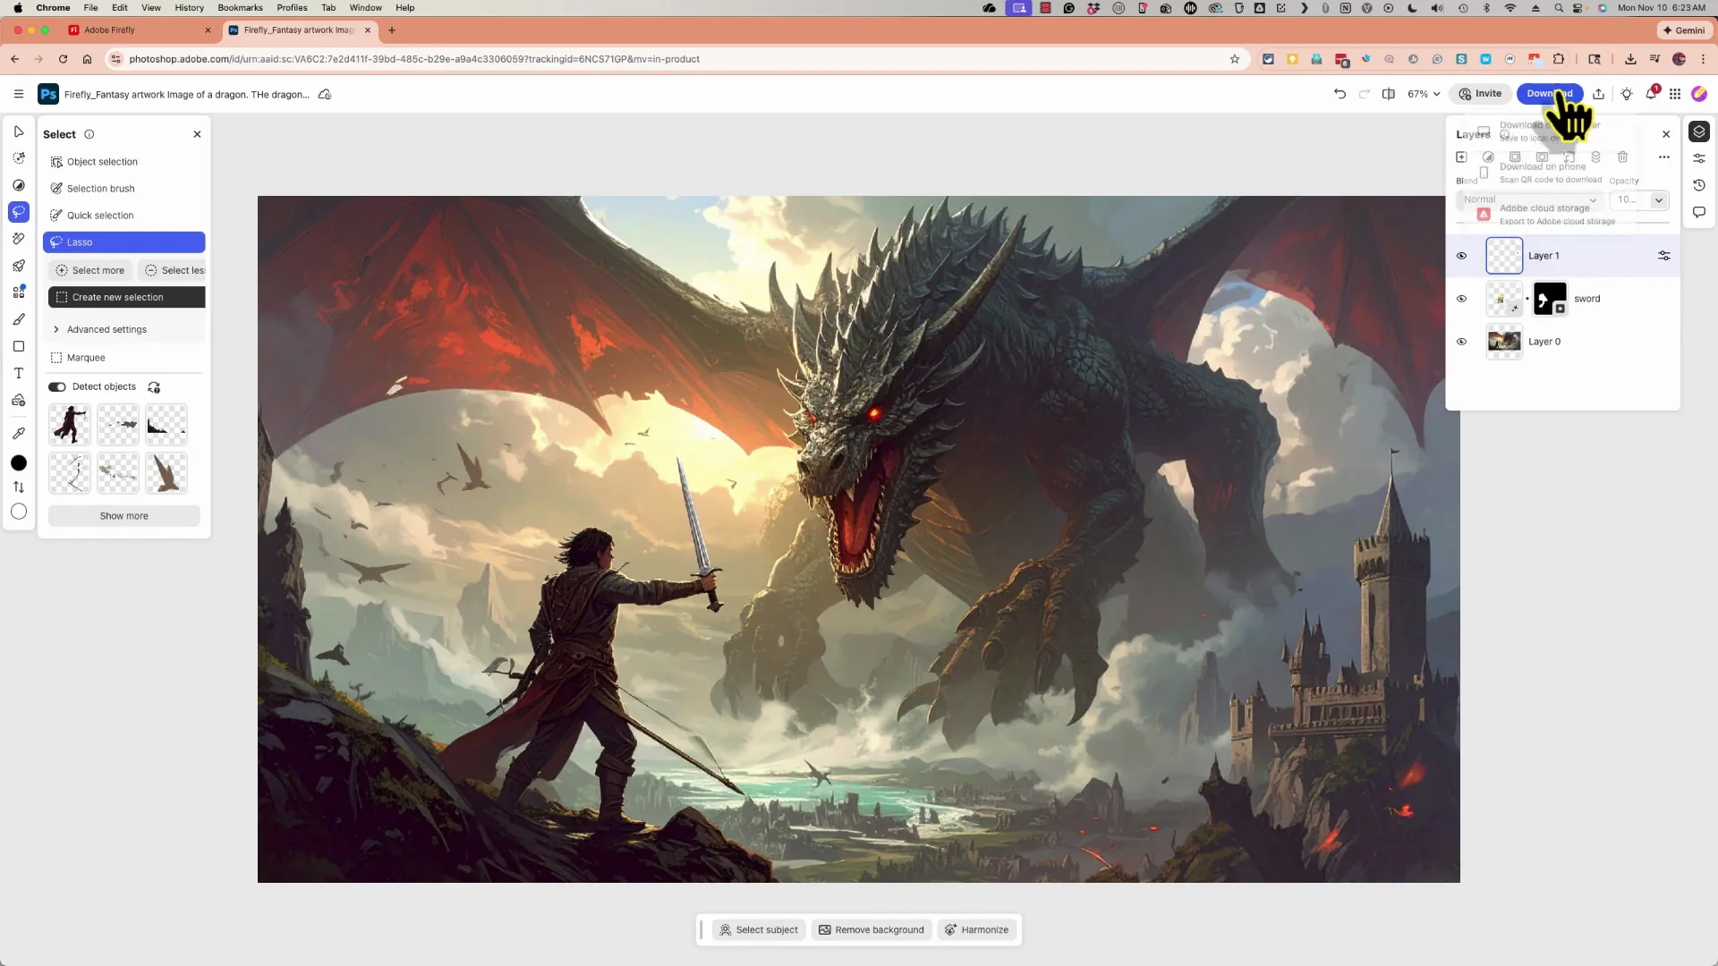Image resolution: width=1718 pixels, height=966 pixels.
Task: Disable the Detect objects toggle
Action: 56,386
